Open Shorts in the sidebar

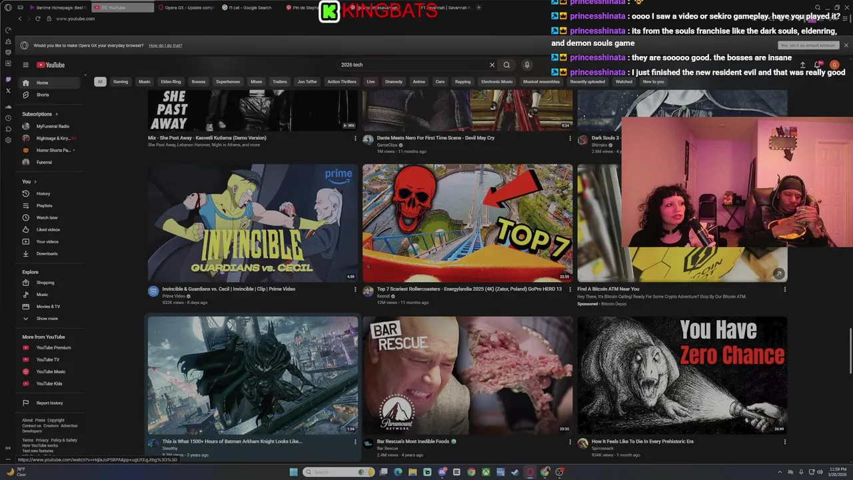coord(50,95)
